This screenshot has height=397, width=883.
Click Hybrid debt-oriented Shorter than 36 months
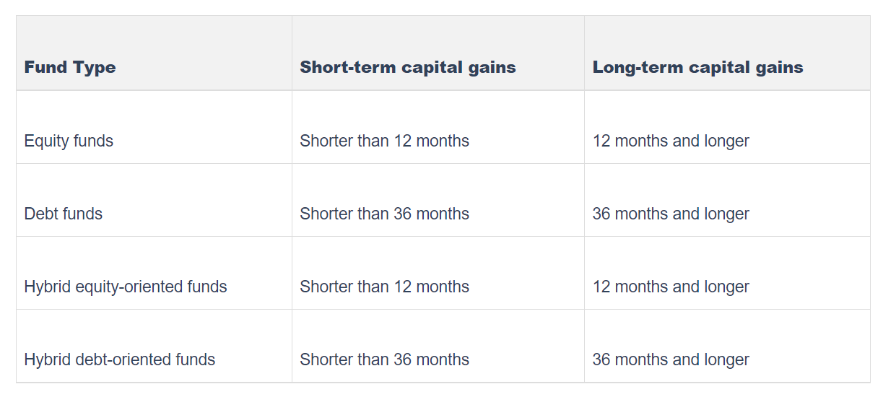(384, 359)
